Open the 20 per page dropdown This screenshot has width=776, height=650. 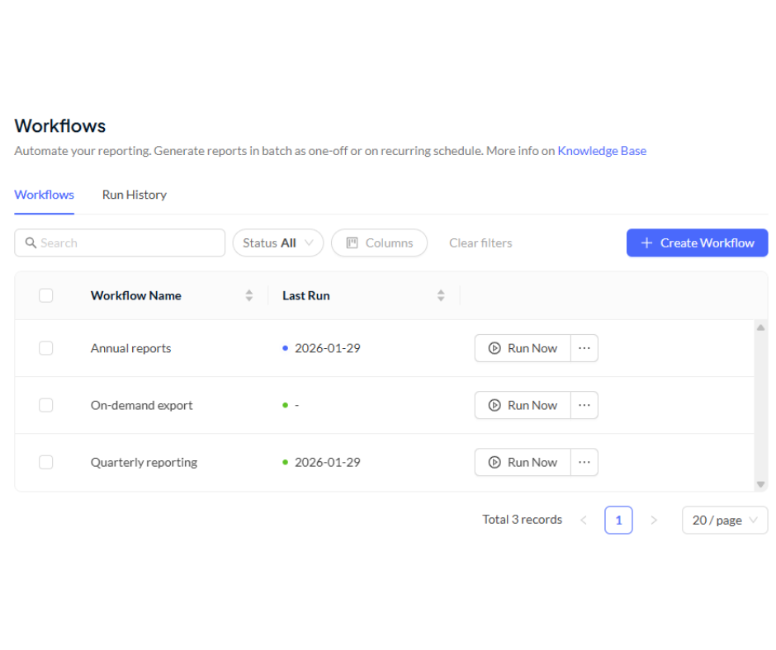tap(723, 520)
